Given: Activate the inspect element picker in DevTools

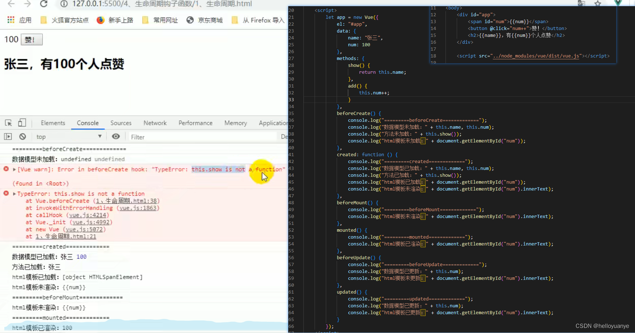Looking at the screenshot, I should [8, 123].
